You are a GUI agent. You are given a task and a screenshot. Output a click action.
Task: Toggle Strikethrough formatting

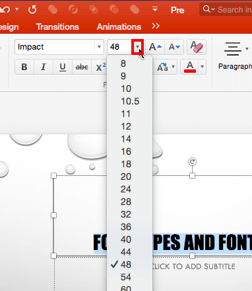(x=82, y=67)
